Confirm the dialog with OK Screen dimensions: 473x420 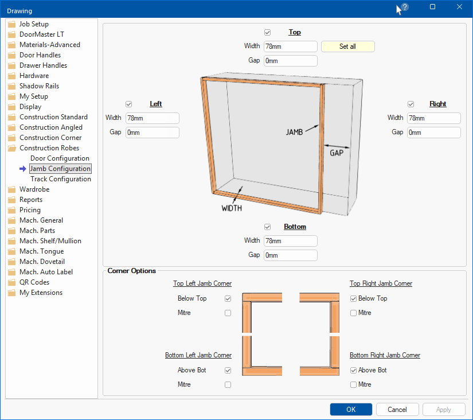(351, 410)
